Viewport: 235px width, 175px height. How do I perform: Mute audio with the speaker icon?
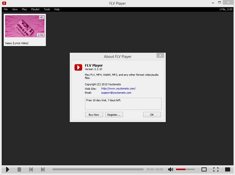170,169
